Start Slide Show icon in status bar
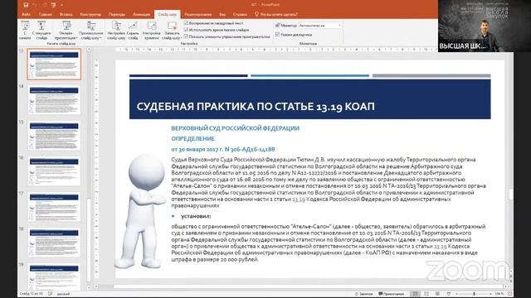 448,294
